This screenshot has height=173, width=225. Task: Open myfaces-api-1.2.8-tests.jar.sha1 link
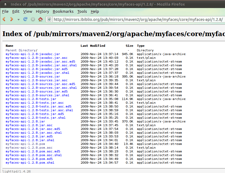[36, 118]
